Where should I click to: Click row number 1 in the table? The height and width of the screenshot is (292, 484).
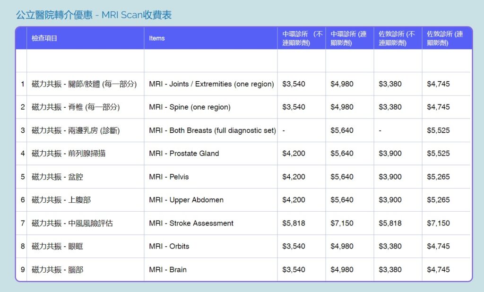(x=22, y=84)
